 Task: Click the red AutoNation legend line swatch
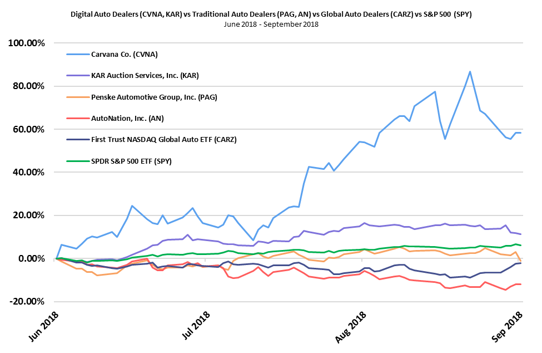click(x=78, y=119)
